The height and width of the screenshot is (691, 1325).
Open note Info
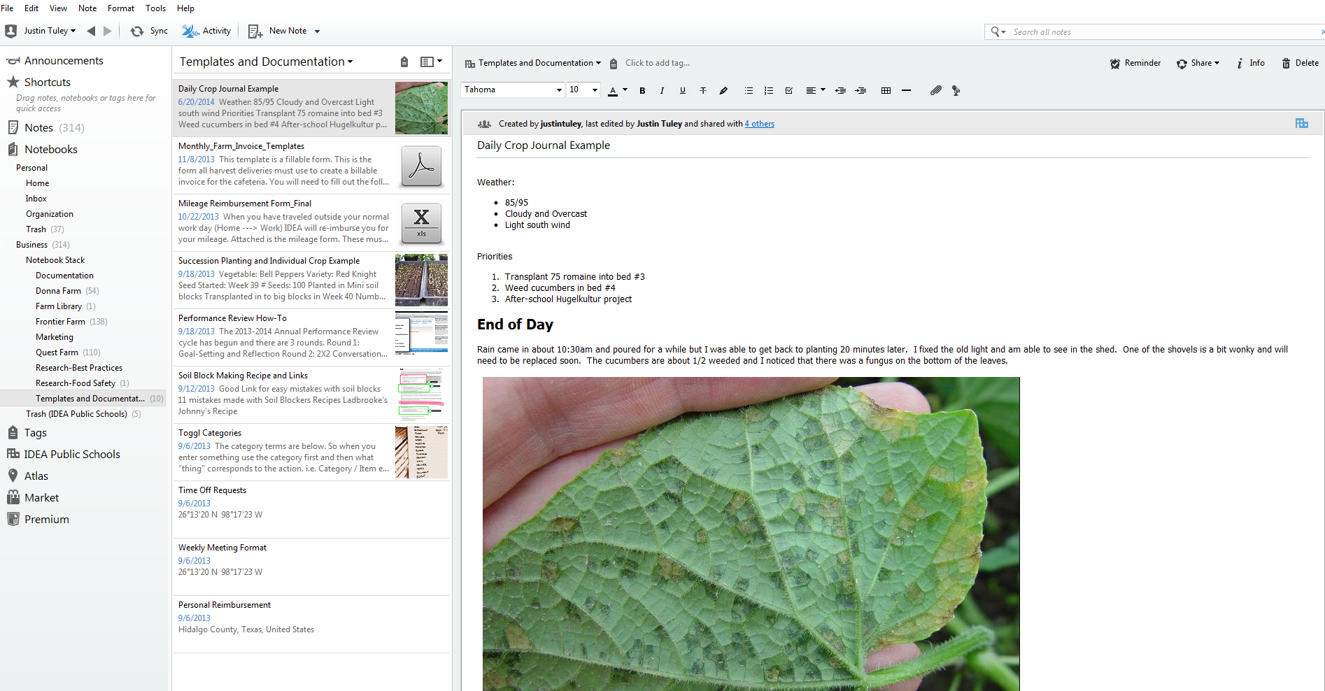tap(1250, 63)
